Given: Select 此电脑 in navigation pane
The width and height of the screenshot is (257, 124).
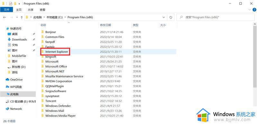Looking at the screenshot, I should pyautogui.click(x=18, y=94).
